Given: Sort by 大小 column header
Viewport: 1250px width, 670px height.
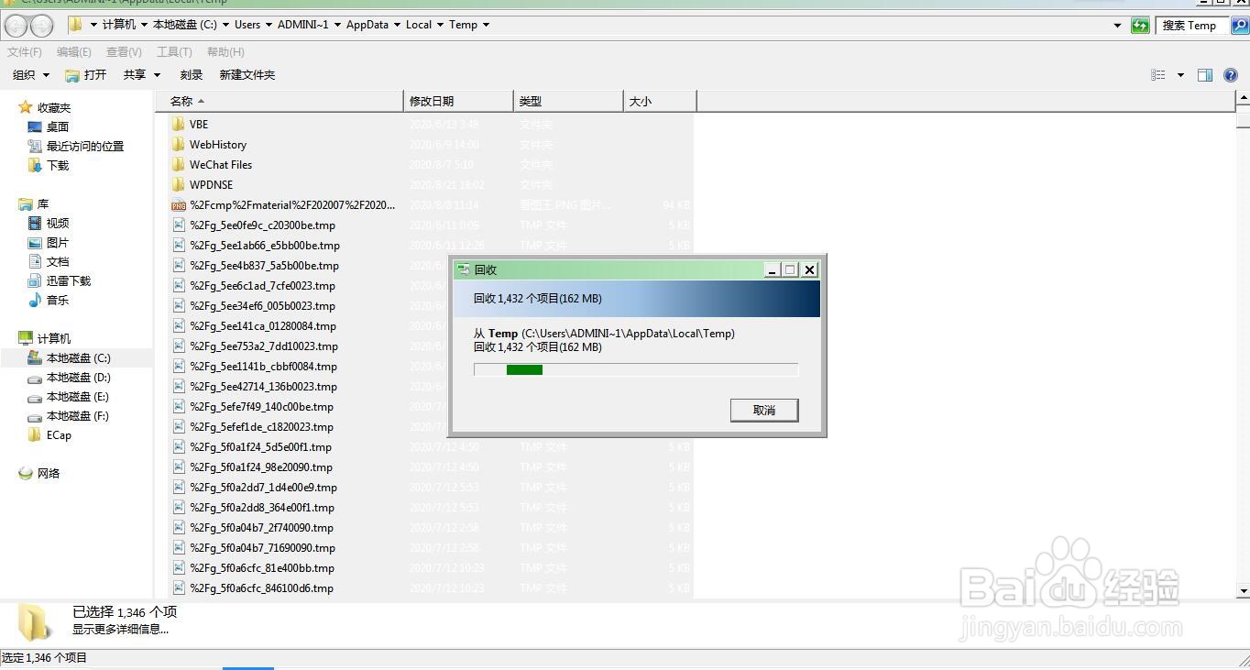Looking at the screenshot, I should point(660,101).
